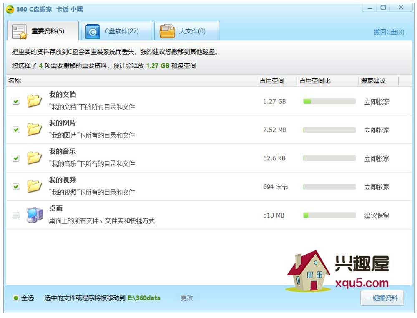Open the 大文件(0) tab

(x=187, y=31)
